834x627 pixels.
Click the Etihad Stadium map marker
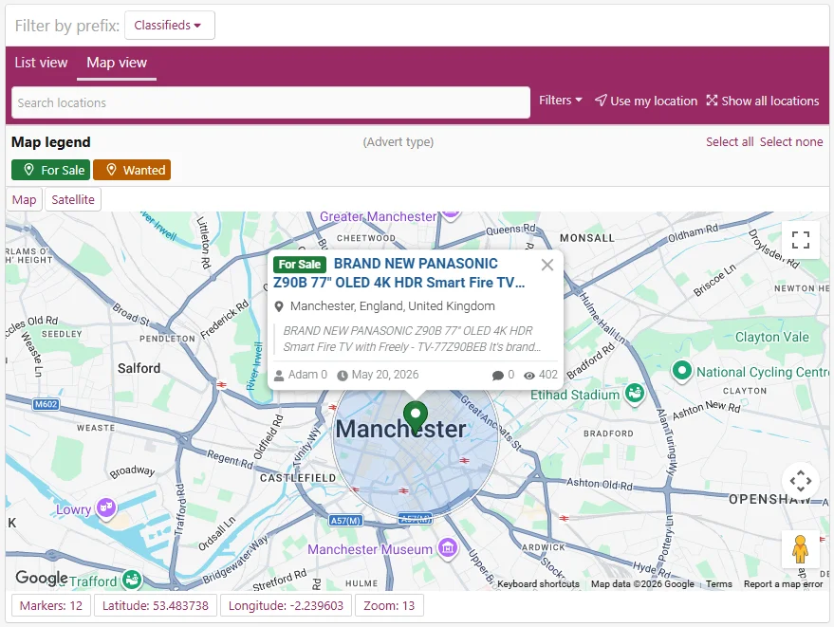click(634, 394)
